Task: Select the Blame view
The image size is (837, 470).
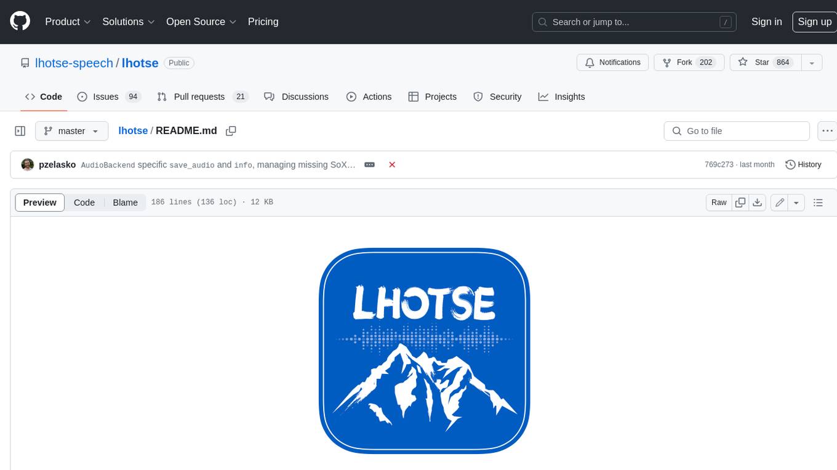Action: 125,202
